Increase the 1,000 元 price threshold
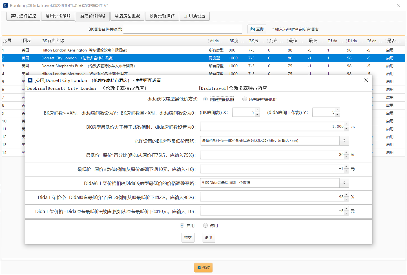This screenshot has width=407, height=275. (347, 124)
